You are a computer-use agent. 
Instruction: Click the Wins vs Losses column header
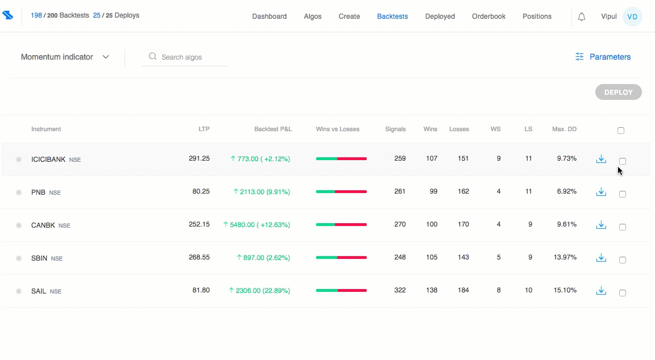coord(338,129)
